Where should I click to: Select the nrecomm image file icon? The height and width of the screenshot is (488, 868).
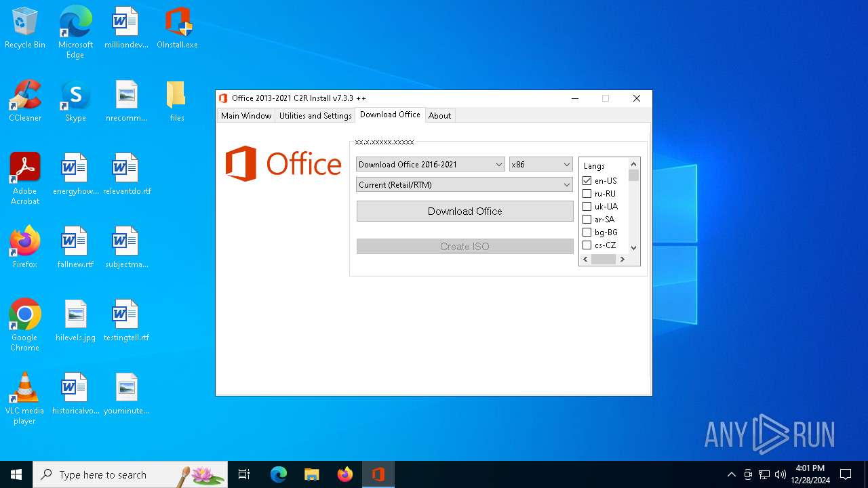tap(126, 102)
